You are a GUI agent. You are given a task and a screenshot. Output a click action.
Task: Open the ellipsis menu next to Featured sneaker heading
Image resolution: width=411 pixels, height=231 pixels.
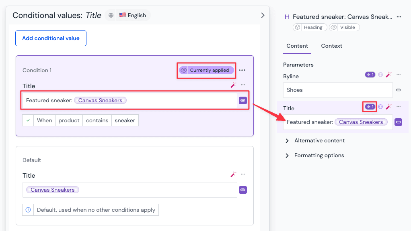399,17
